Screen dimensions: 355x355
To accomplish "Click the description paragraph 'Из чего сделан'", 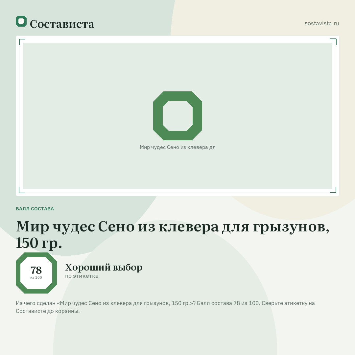I will [x=165, y=307].
